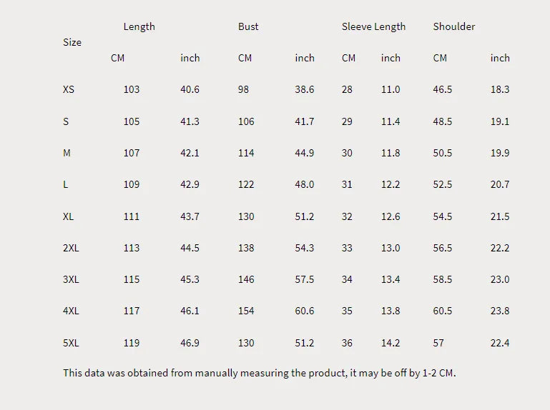
Task: Select the M size row label
Action: pyautogui.click(x=67, y=153)
